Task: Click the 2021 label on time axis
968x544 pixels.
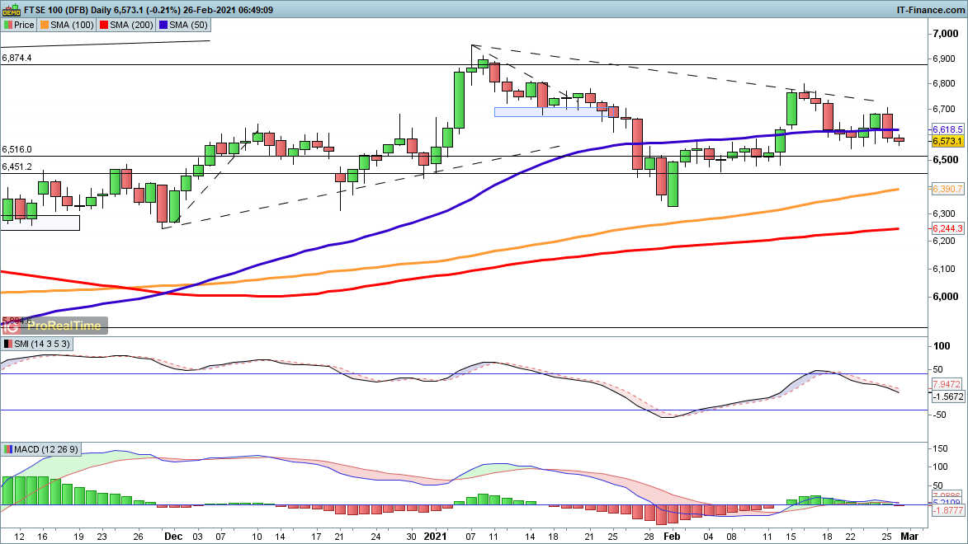Action: [435, 536]
